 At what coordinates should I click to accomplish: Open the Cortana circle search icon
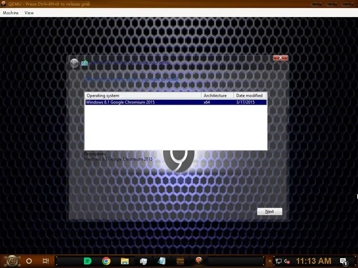click(29, 261)
